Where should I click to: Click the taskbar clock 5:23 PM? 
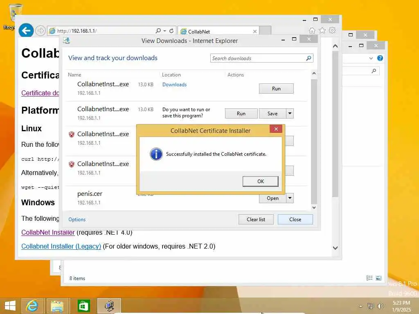(401, 303)
